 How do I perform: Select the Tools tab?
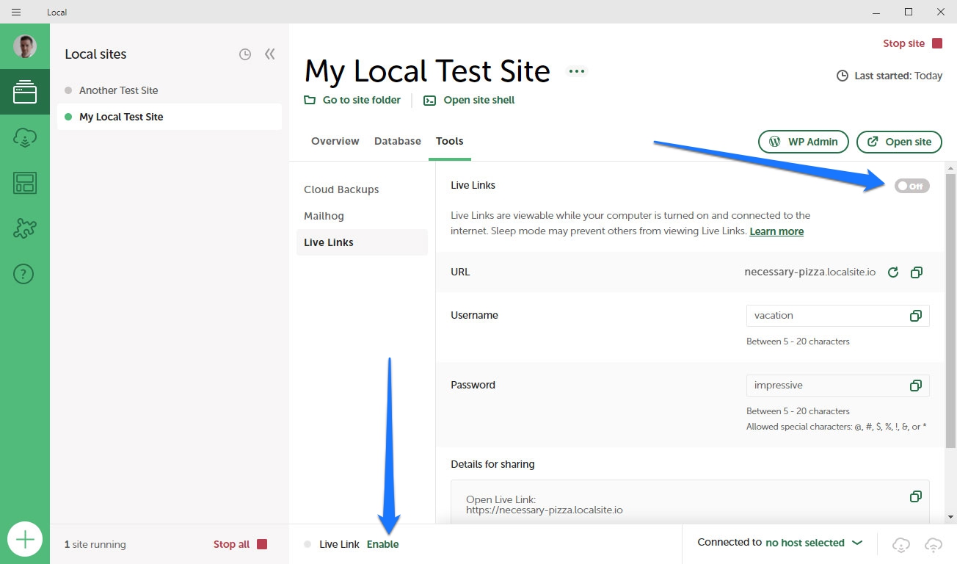(x=450, y=141)
